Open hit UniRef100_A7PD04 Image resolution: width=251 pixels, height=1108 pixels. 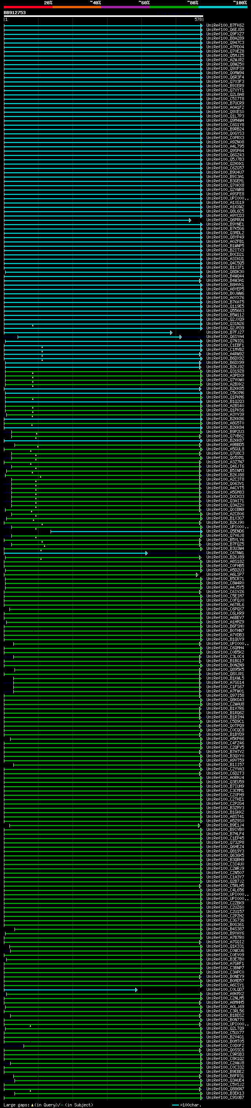point(225,47)
